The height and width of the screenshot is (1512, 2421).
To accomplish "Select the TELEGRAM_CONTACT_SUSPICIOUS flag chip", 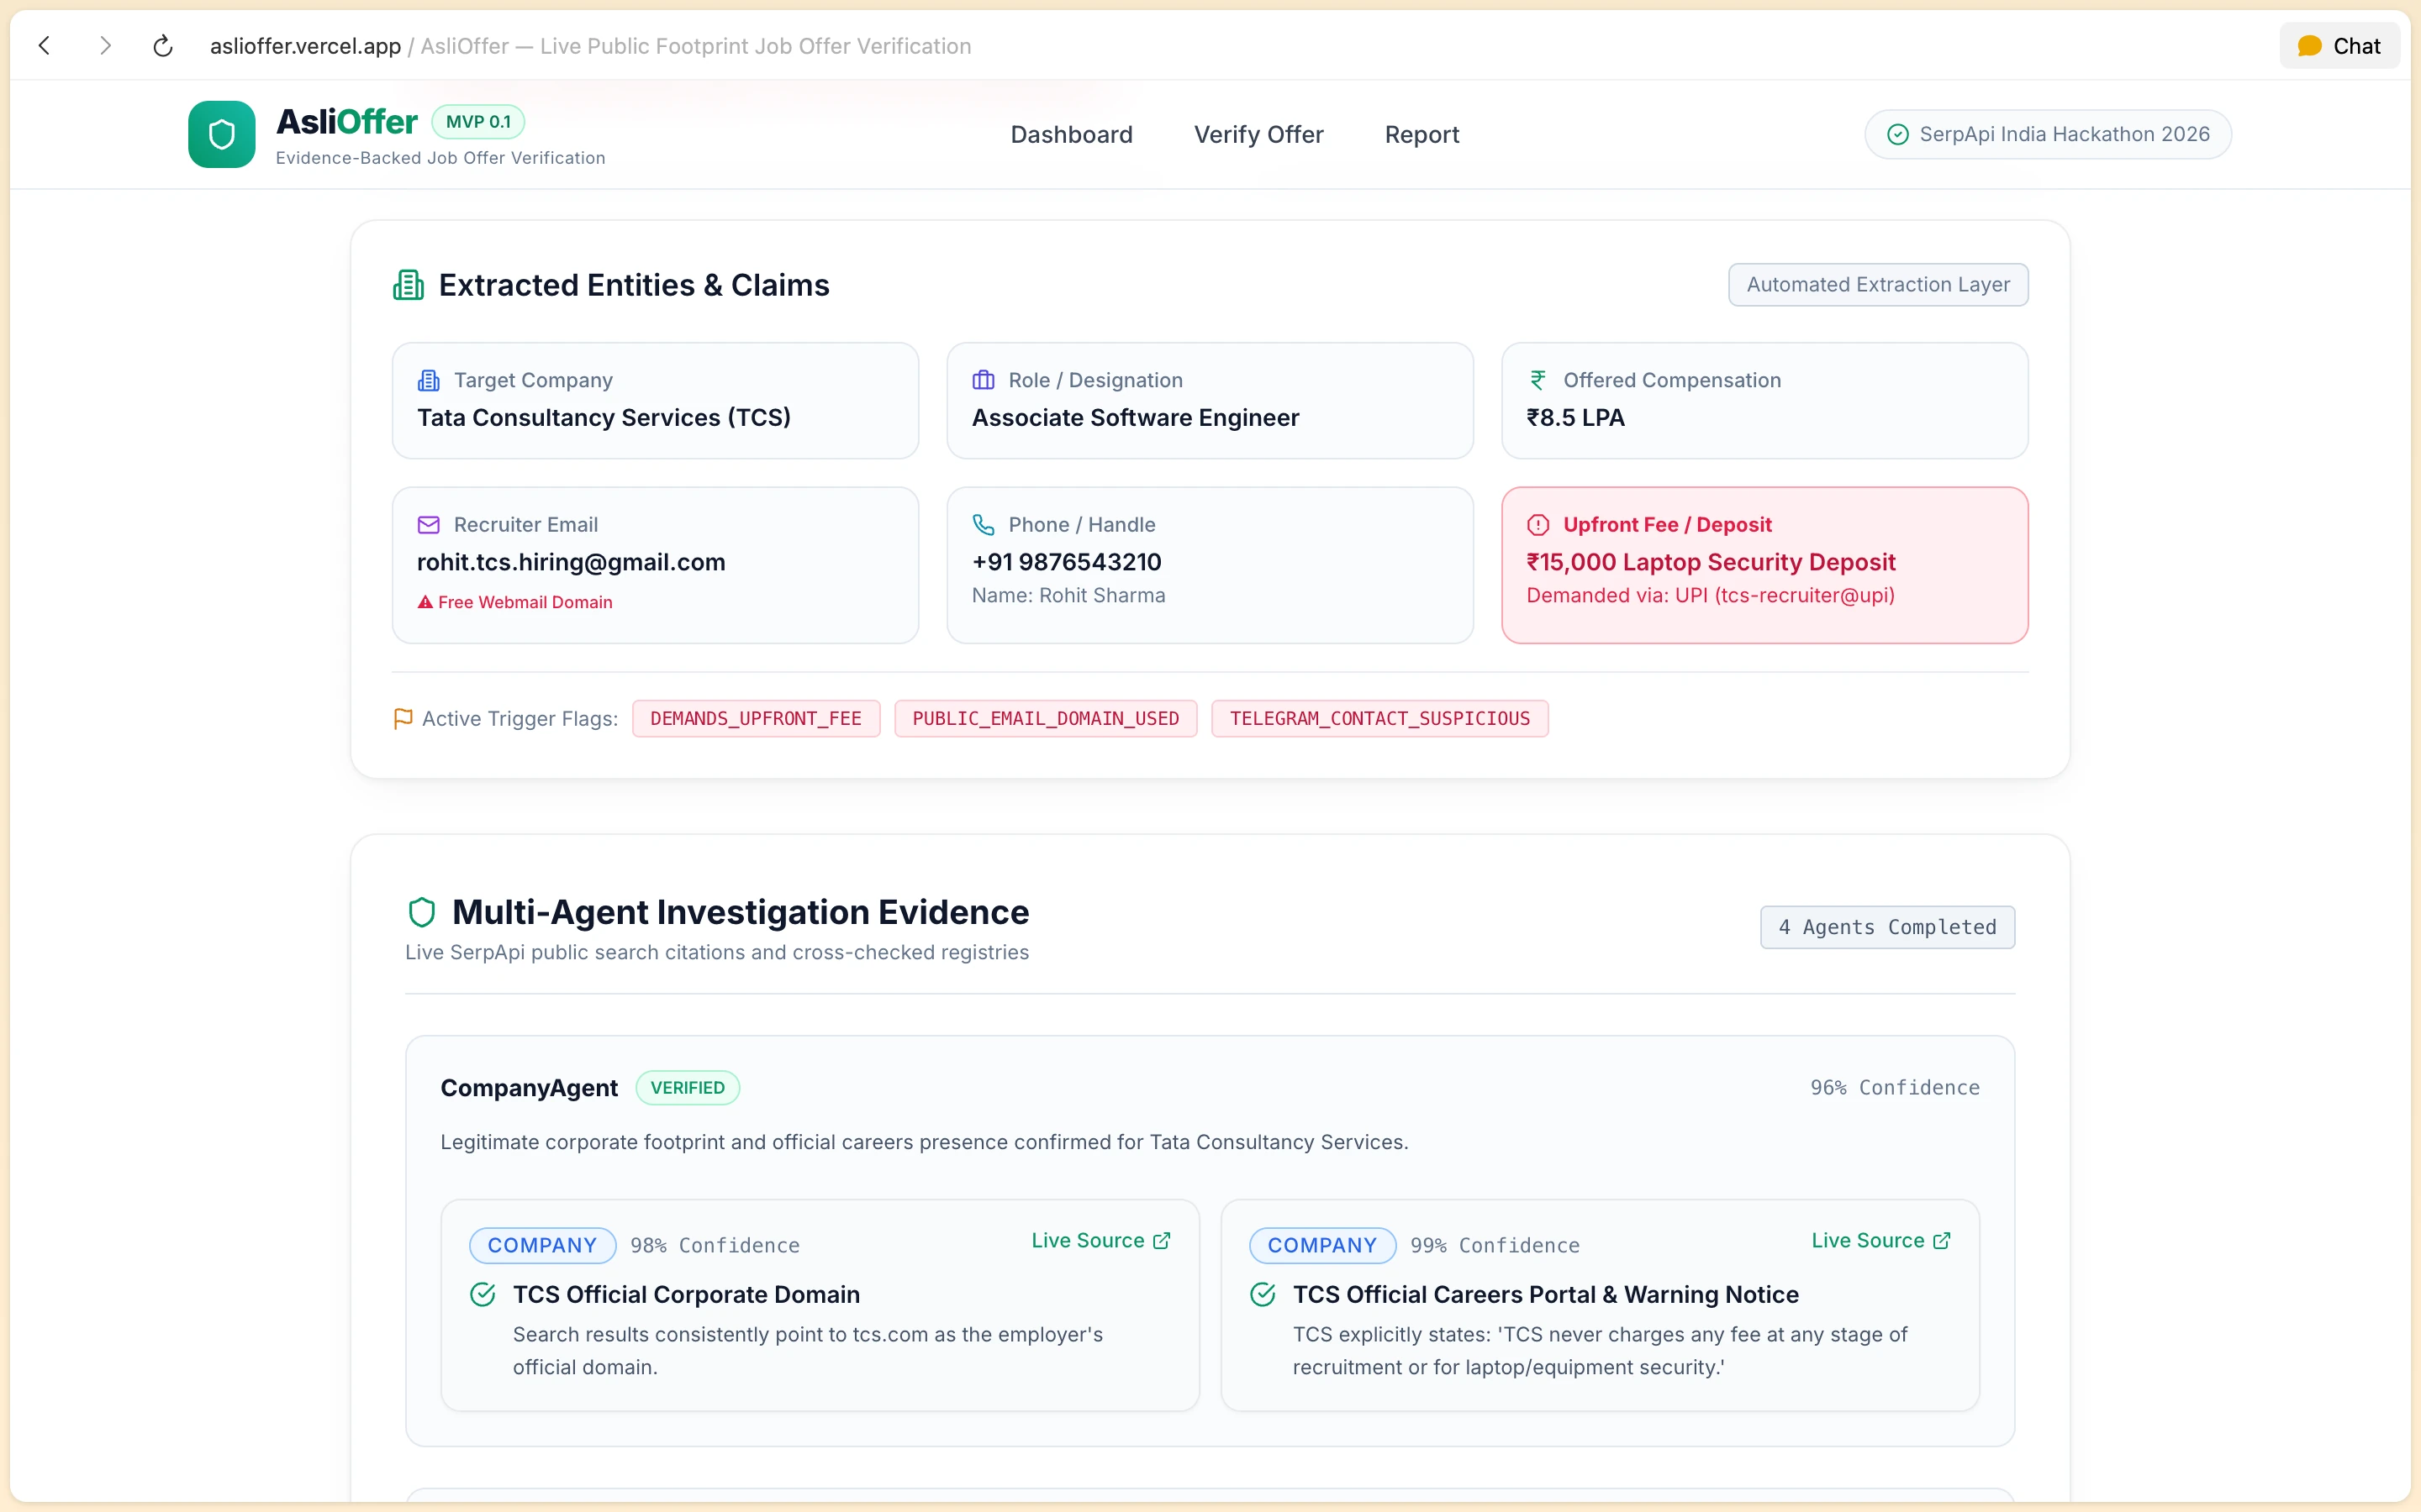I will tap(1379, 719).
